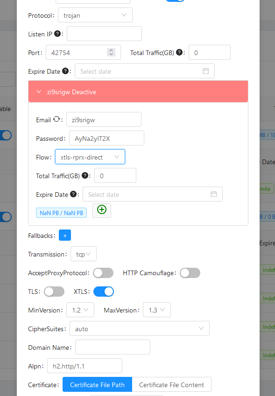Select Certificate File Path tab
This screenshot has height=396, width=275.
[x=97, y=385]
